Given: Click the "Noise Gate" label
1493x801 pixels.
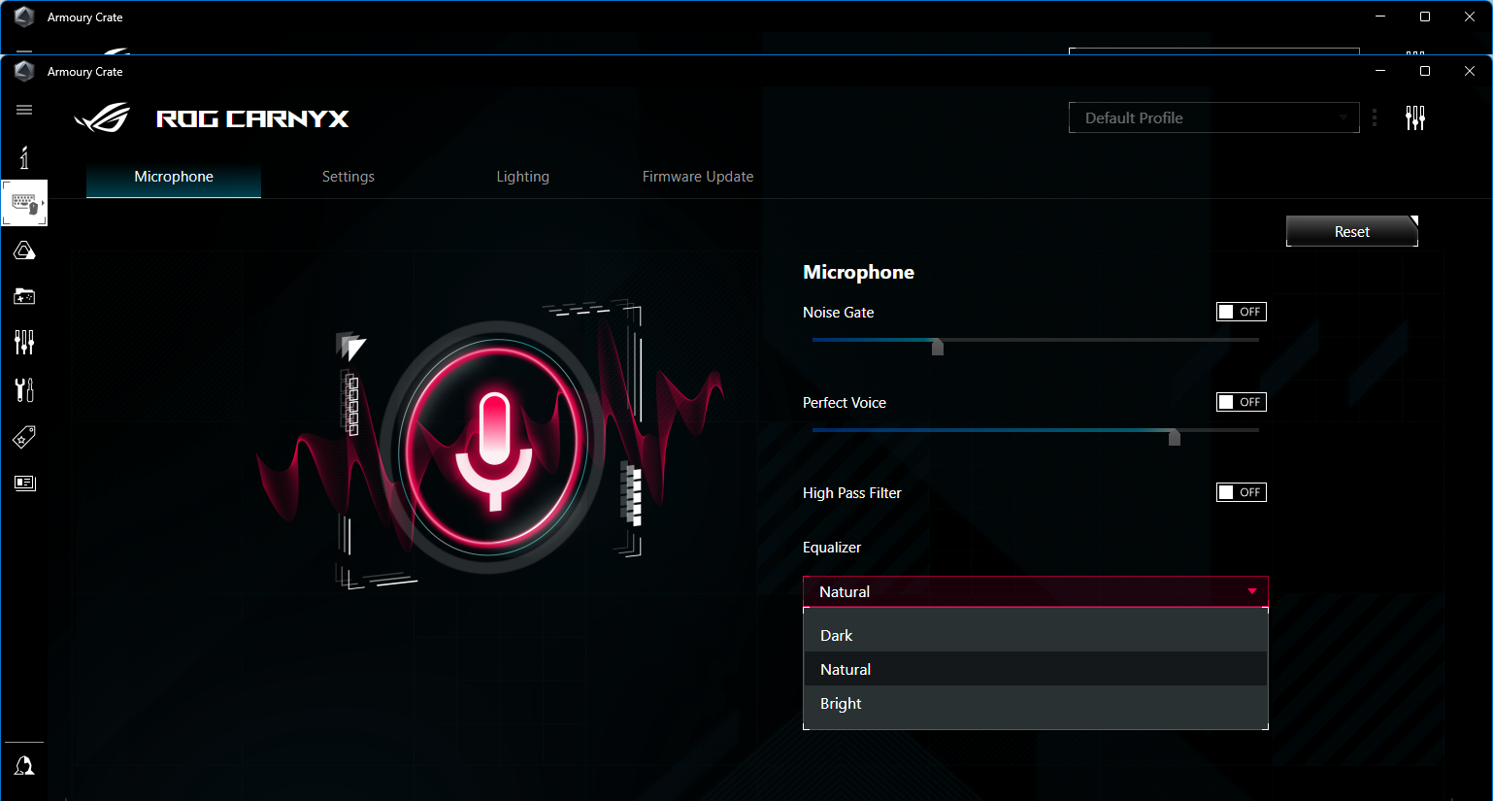Looking at the screenshot, I should [x=838, y=312].
